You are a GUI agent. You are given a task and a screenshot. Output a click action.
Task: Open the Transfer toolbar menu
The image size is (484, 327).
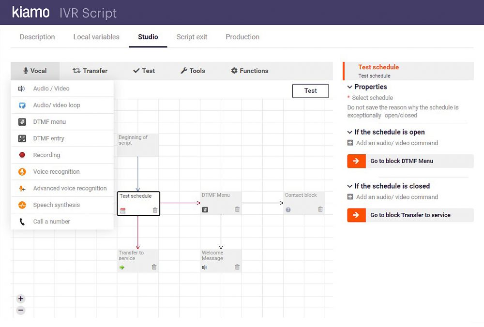coord(90,71)
